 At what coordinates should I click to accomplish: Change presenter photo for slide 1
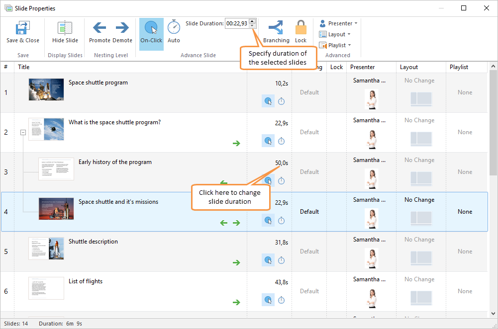coord(371,99)
